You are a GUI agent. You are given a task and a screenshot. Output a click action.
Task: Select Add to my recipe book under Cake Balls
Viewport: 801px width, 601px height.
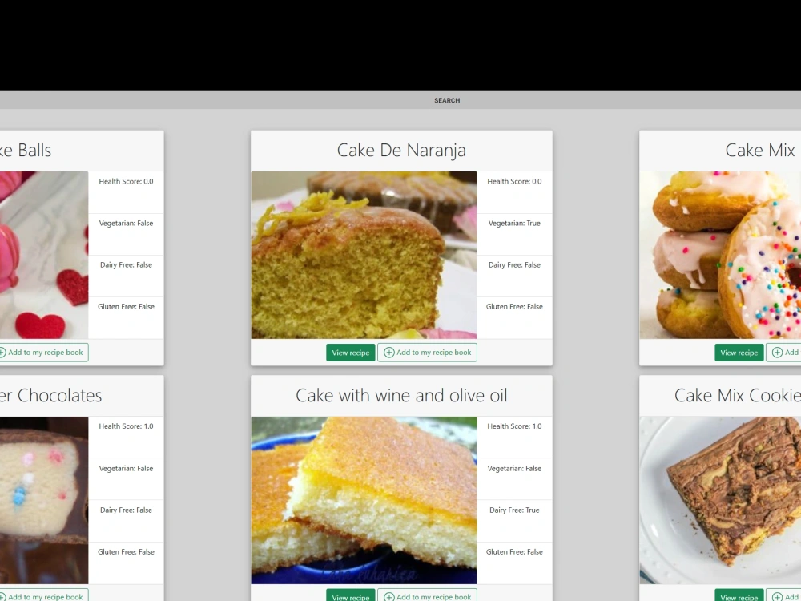pos(44,352)
